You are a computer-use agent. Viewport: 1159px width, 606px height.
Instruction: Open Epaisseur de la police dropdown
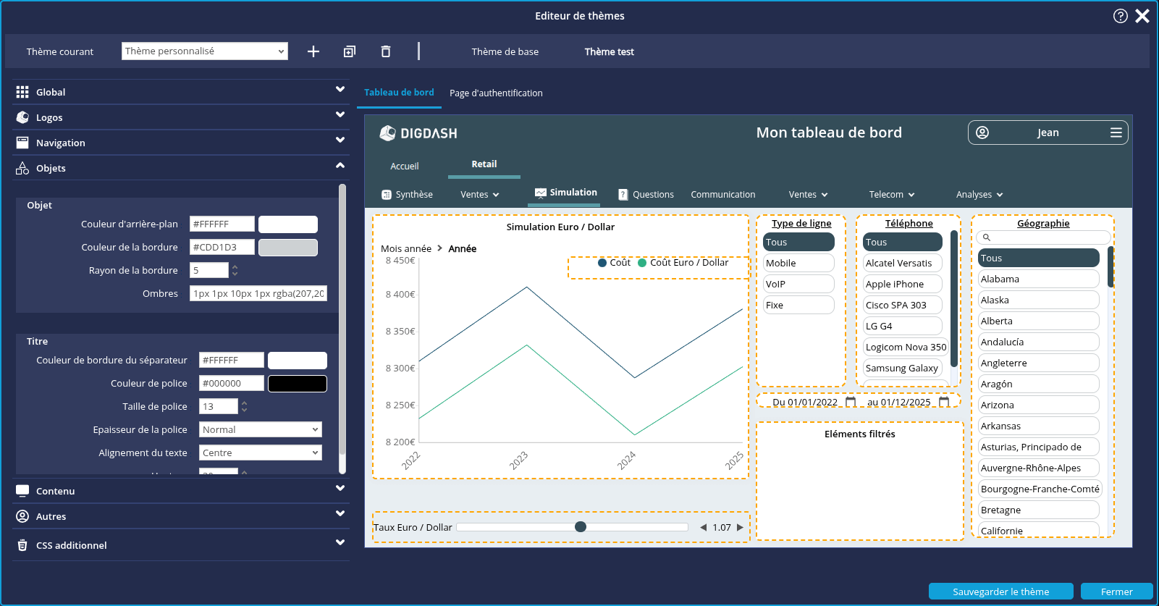260,429
